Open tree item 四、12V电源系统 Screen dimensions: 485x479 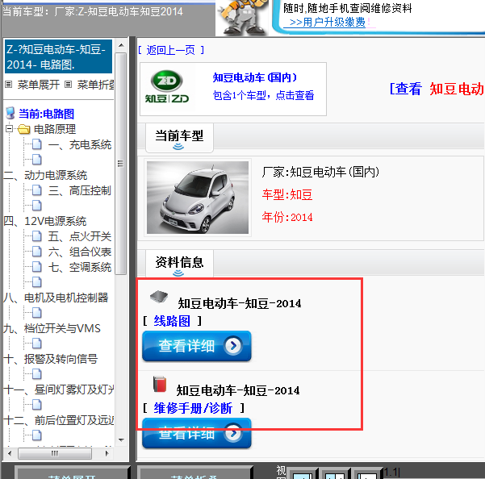45,221
